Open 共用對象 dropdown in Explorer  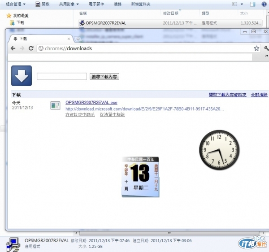69,4
